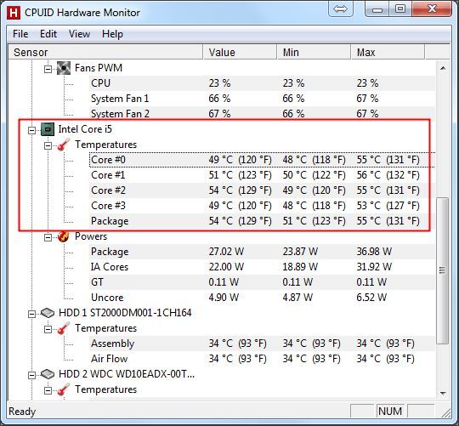
Task: Collapse the HDD 1 ST2000DM001 node
Action: 31,315
